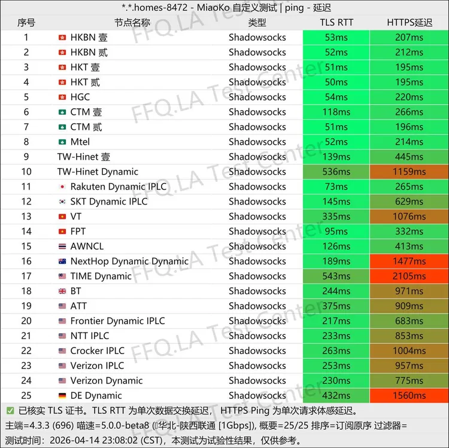The height and width of the screenshot is (448, 449).
Task: Click the flag icon next to HGC
Action: [x=62, y=97]
